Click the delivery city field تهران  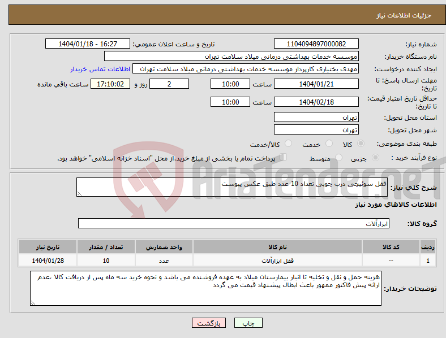pyautogui.click(x=316, y=129)
